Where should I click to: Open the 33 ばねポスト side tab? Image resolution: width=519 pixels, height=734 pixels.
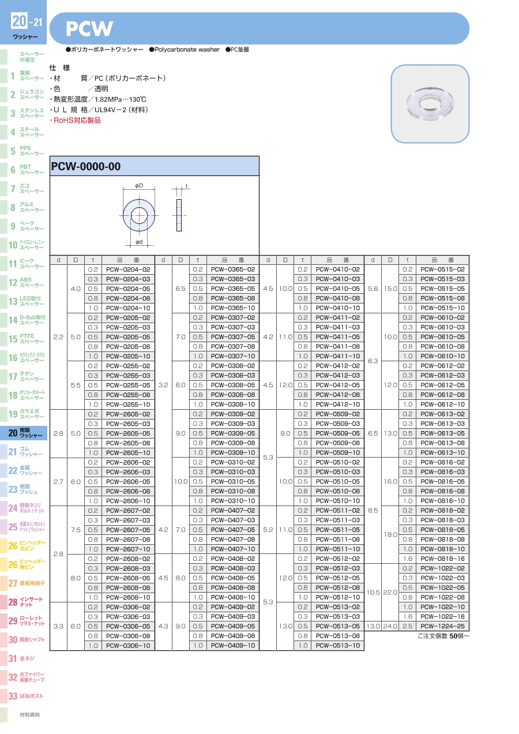pos(23,696)
